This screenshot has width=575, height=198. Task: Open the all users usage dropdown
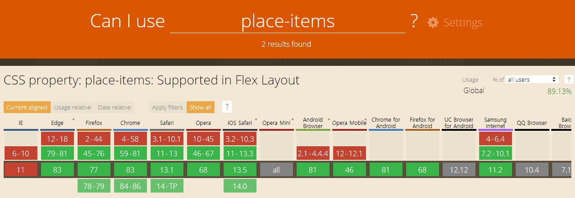pyautogui.click(x=533, y=79)
